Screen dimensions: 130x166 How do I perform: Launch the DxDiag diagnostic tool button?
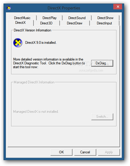(x=102, y=63)
